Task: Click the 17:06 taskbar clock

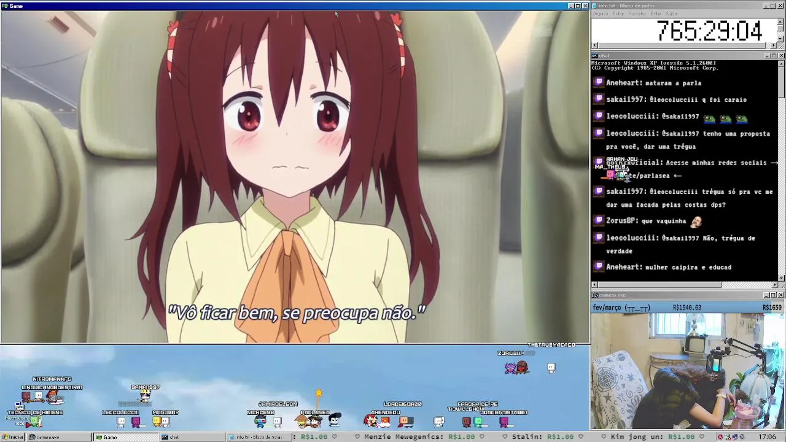Action: click(767, 437)
